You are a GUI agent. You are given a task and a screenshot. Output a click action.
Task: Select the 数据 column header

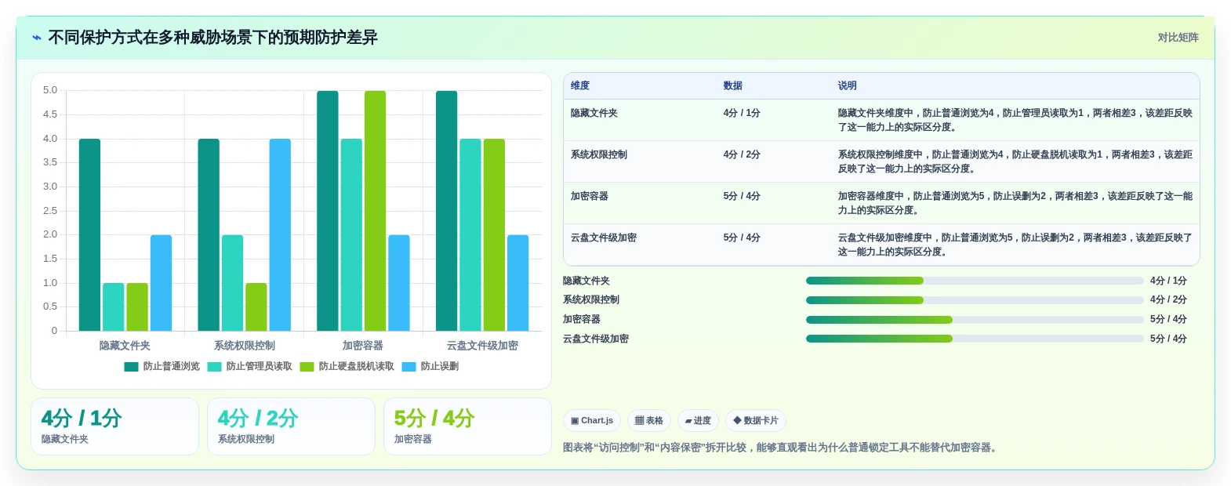coord(733,85)
